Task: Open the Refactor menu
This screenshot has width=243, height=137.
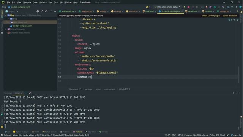Action: pyautogui.click(x=43, y=2)
